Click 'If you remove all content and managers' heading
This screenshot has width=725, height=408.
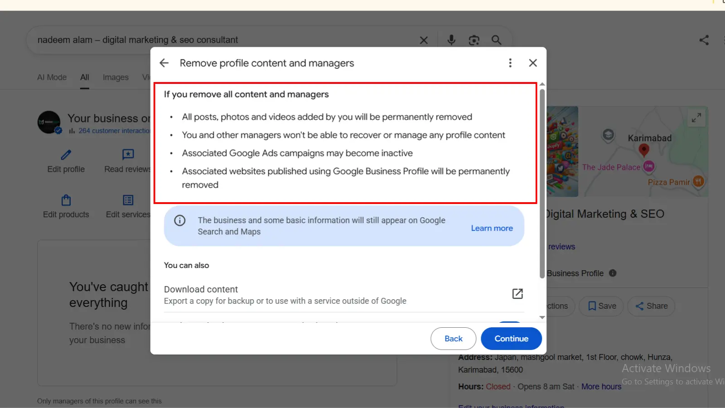coord(246,94)
